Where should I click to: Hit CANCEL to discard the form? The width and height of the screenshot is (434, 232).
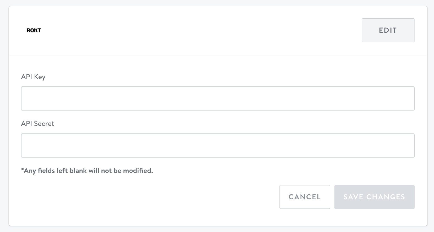pyautogui.click(x=305, y=197)
